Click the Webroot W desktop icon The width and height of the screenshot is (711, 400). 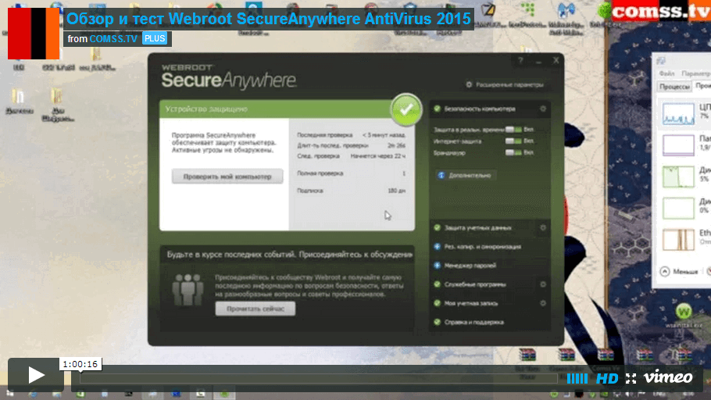tap(684, 312)
